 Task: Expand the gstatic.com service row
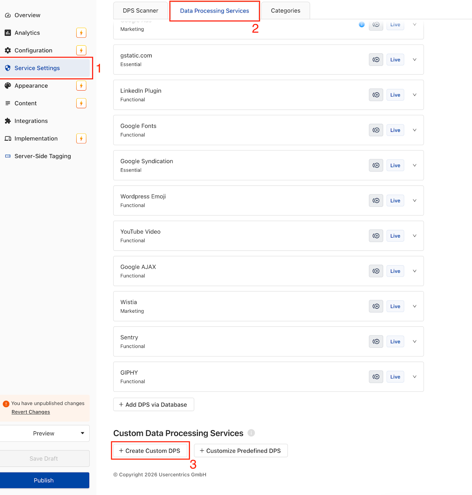(414, 60)
